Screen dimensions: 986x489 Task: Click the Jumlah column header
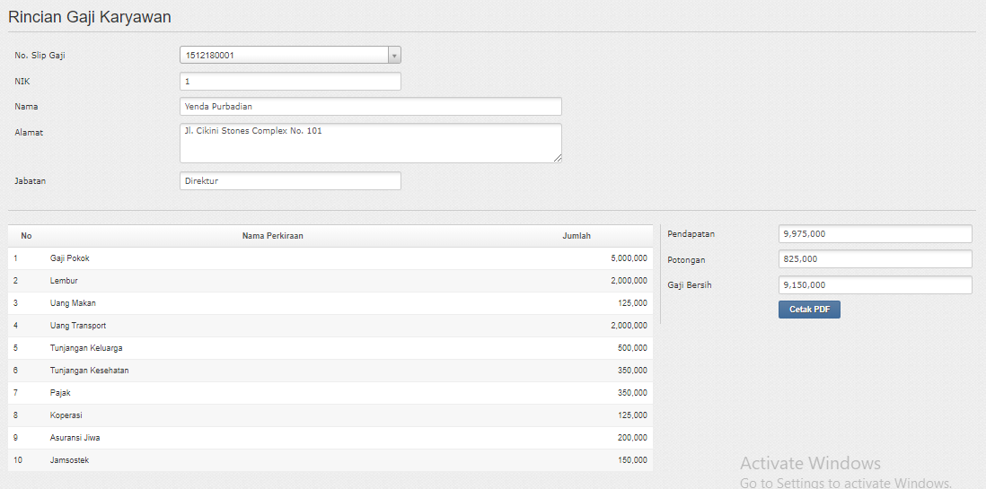tap(577, 236)
